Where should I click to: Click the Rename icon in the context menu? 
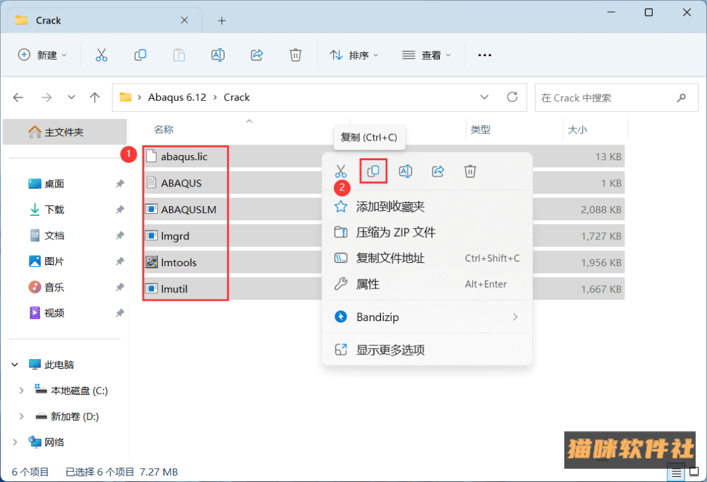[x=405, y=171]
